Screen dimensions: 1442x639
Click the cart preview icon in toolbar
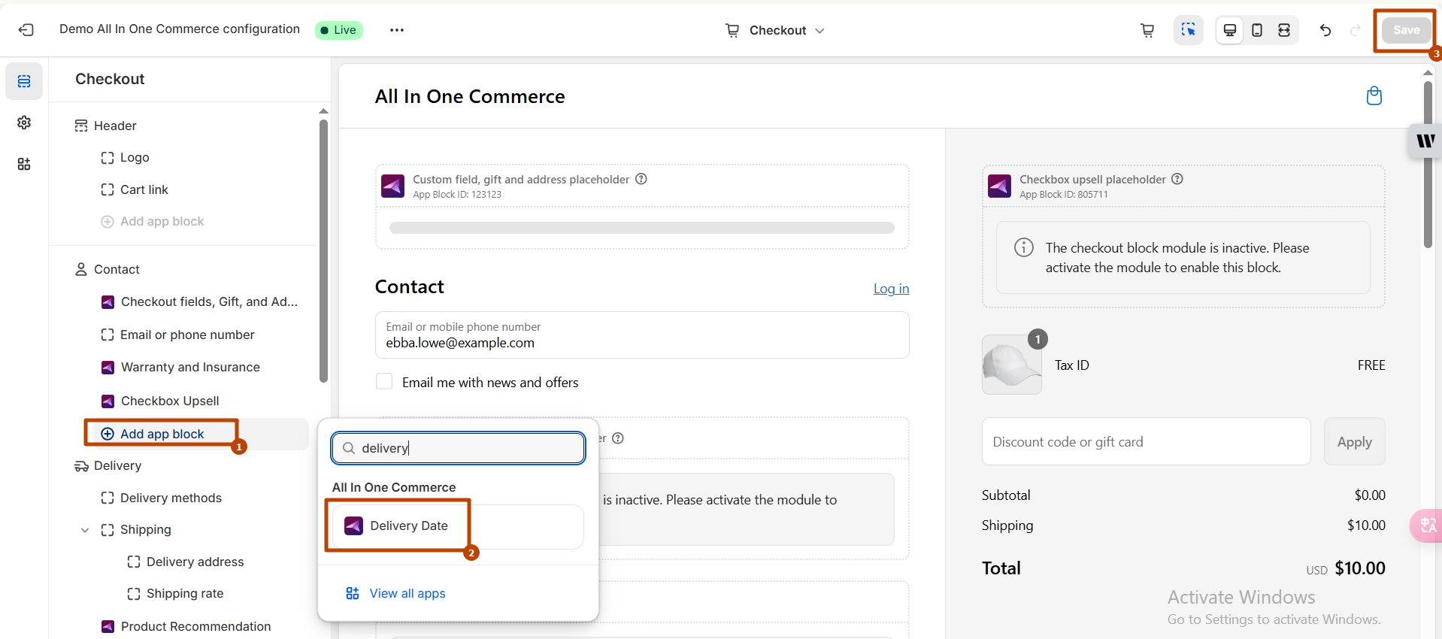[x=1147, y=30]
